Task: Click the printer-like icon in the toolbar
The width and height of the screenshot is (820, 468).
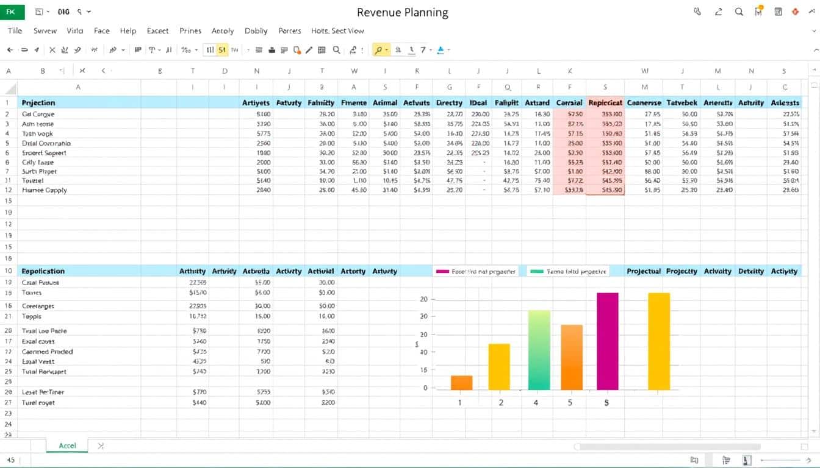Action: [272, 50]
